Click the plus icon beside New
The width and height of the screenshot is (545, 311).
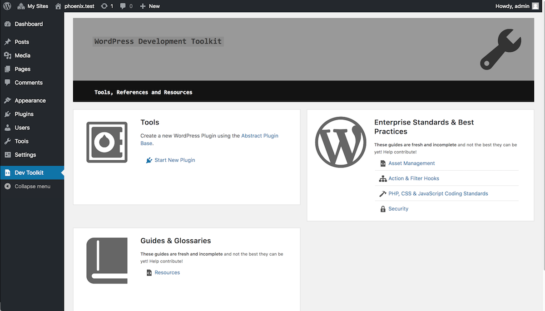click(x=143, y=6)
